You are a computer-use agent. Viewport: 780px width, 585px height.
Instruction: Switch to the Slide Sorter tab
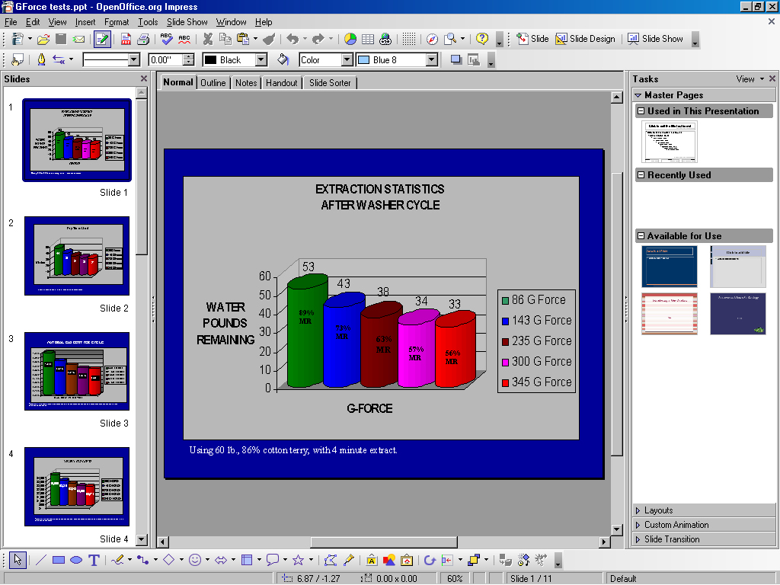(330, 83)
